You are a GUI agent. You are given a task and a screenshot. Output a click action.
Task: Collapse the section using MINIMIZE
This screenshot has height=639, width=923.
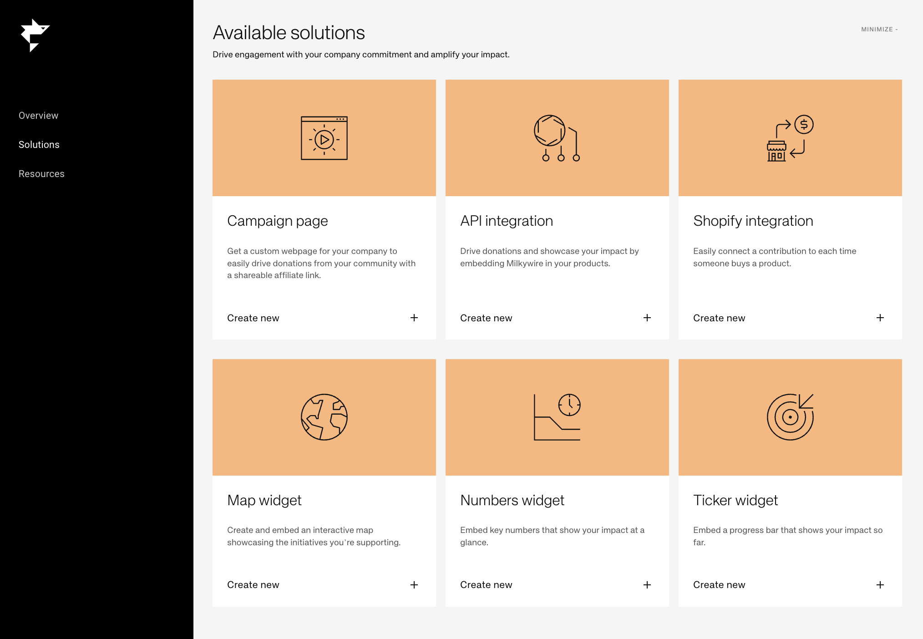tap(879, 29)
